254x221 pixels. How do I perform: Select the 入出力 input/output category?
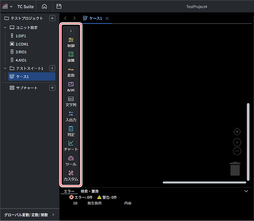click(71, 116)
